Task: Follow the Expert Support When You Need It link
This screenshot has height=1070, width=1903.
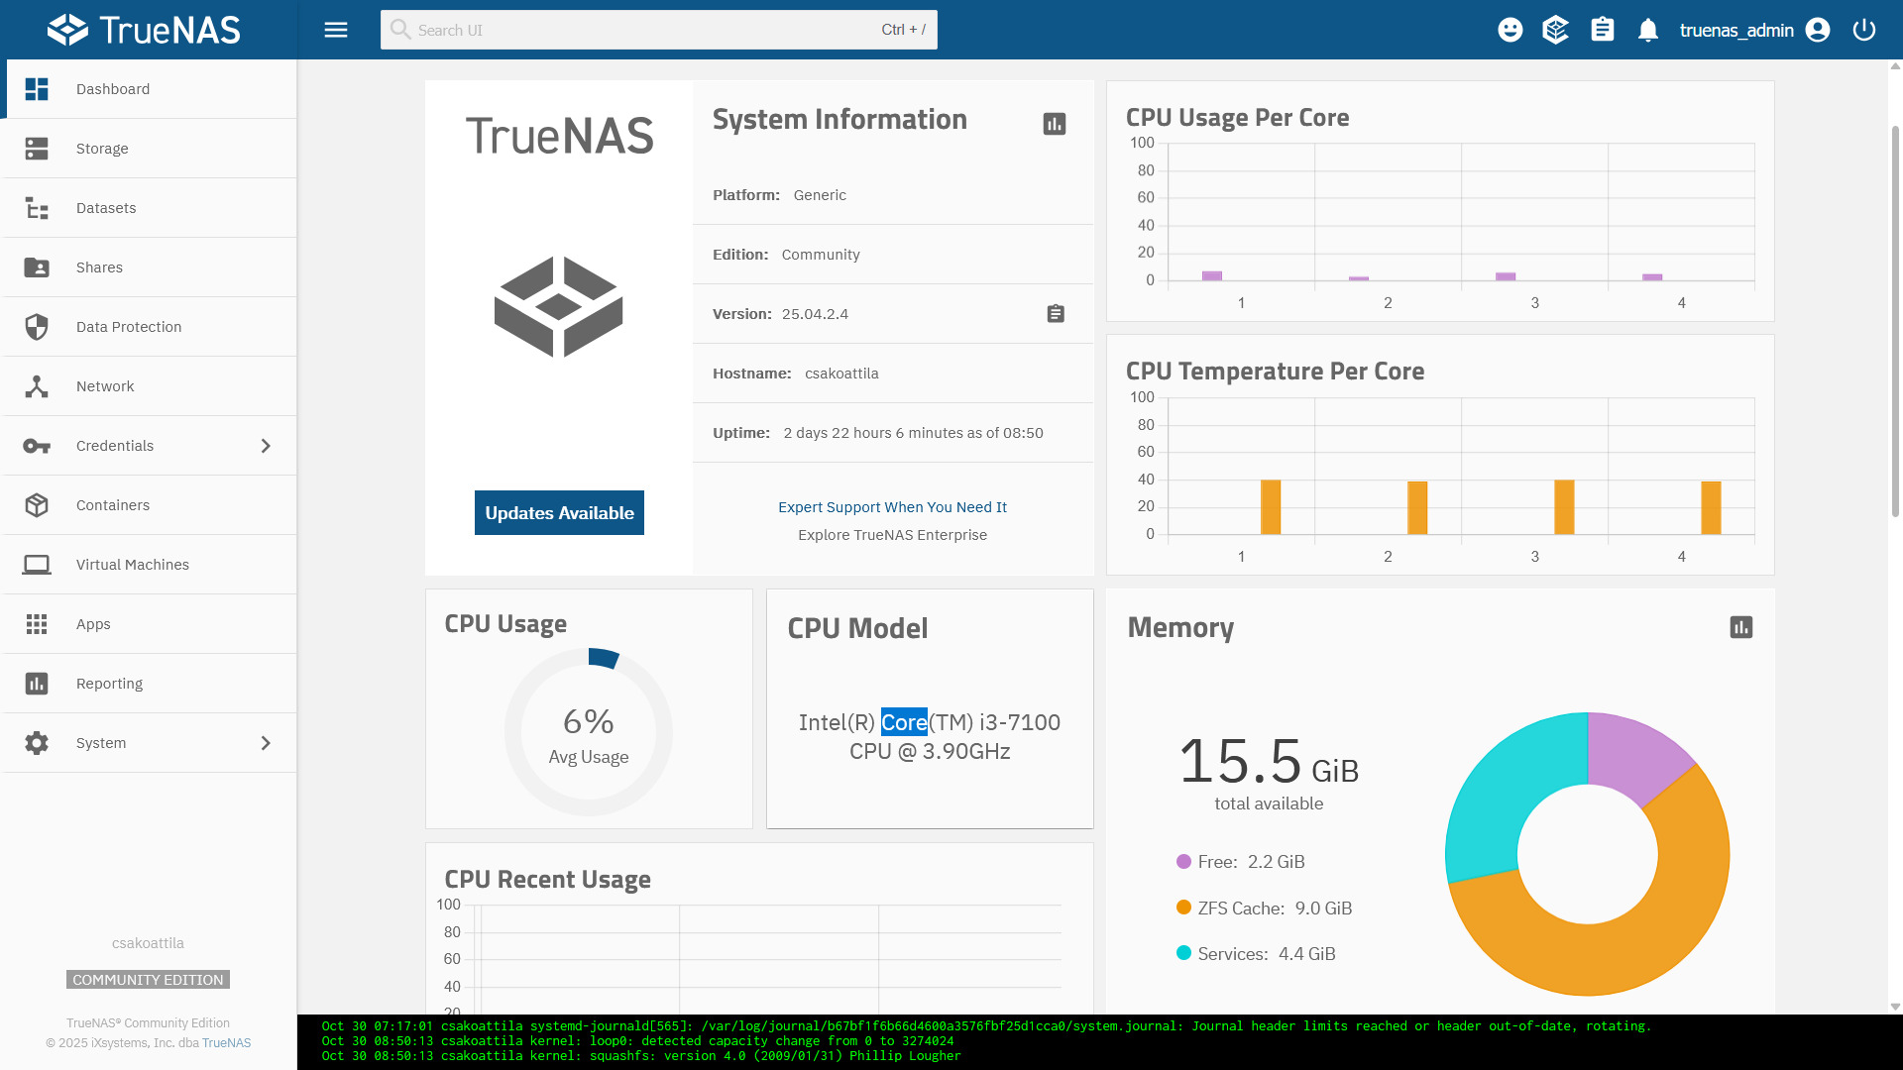Action: coord(892,507)
